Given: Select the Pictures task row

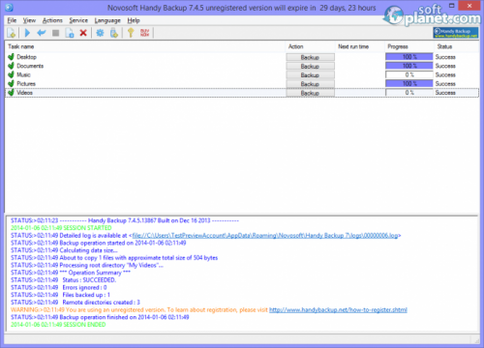Looking at the screenshot, I should tap(242, 84).
